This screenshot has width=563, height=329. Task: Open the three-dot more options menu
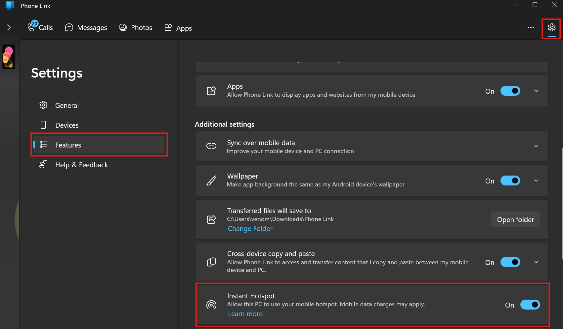[531, 27]
